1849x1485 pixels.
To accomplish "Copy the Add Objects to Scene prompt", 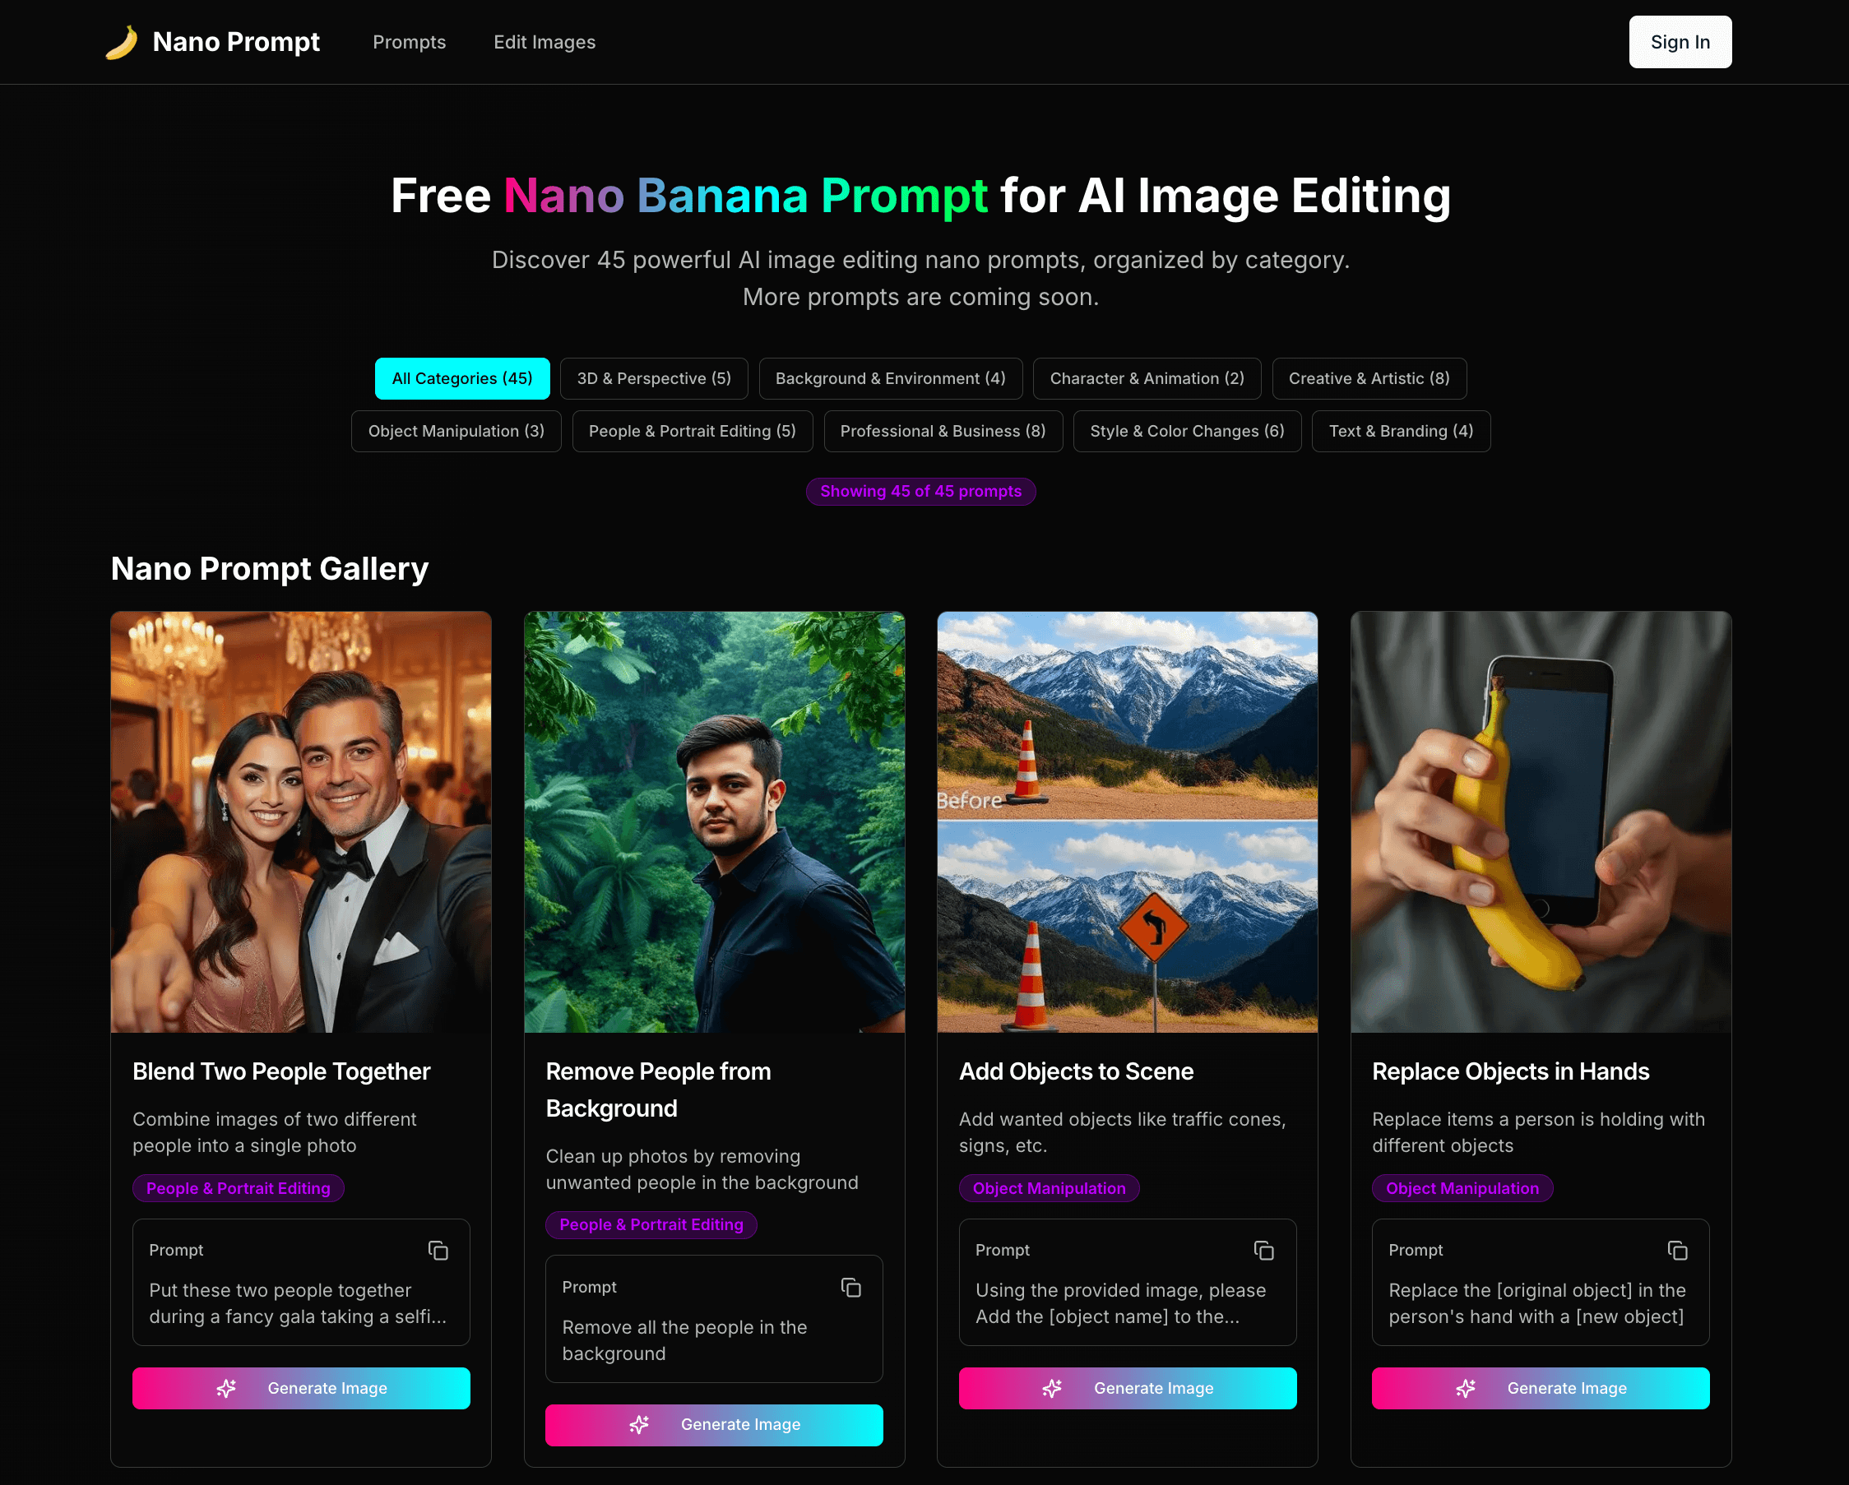I will pyautogui.click(x=1263, y=1250).
